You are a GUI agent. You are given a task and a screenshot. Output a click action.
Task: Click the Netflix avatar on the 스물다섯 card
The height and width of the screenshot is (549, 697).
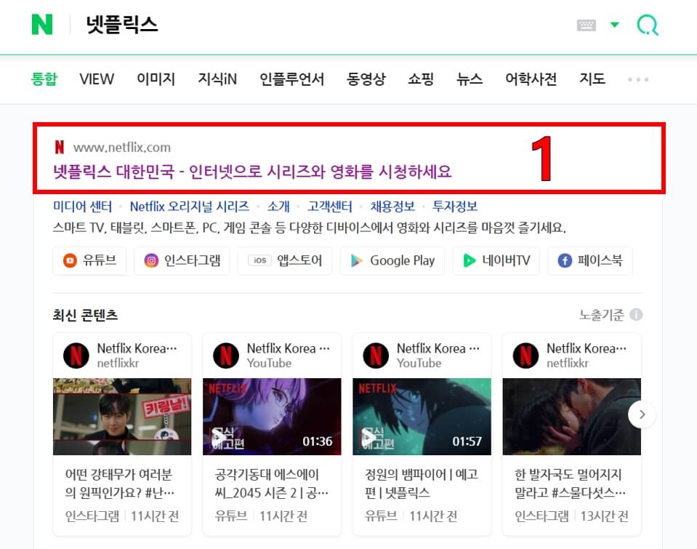click(525, 356)
